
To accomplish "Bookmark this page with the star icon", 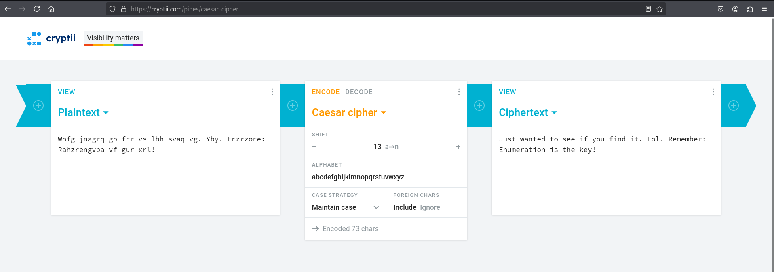I will click(660, 9).
